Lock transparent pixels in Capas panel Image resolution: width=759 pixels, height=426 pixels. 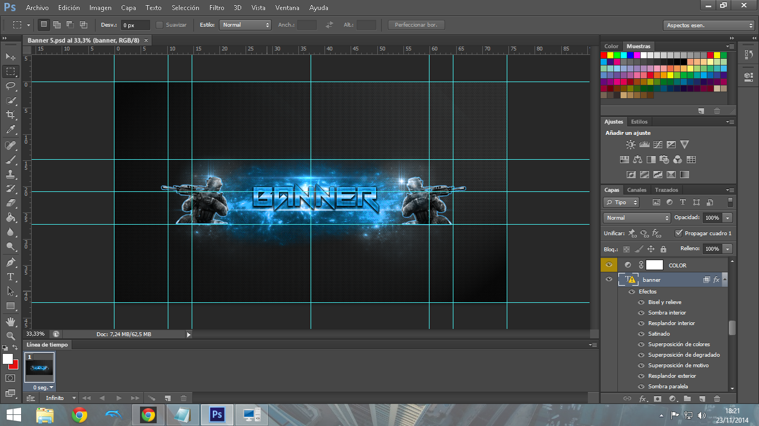pos(627,249)
